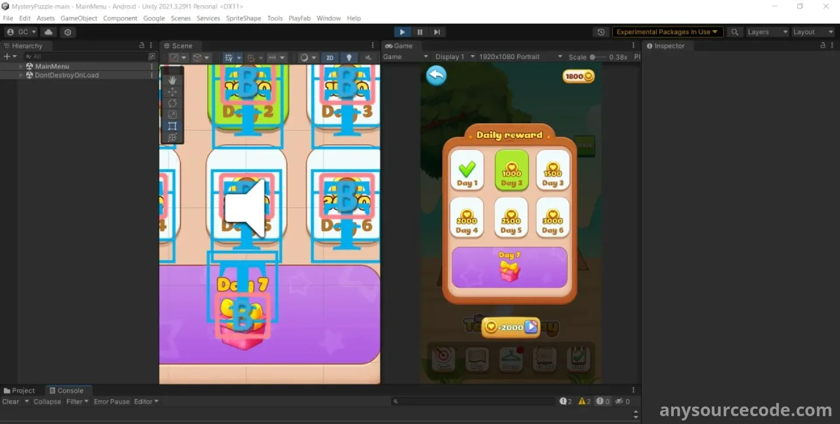
Task: Activate the Rect tool in Scene overlay
Action: (172, 126)
